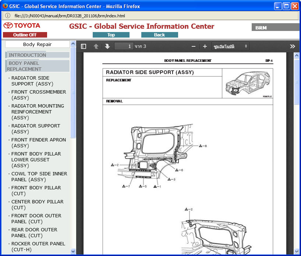Open REAR DOOR OUTER PANEL (CUT) link
Image resolution: width=301 pixels, height=256 pixels.
[34, 233]
